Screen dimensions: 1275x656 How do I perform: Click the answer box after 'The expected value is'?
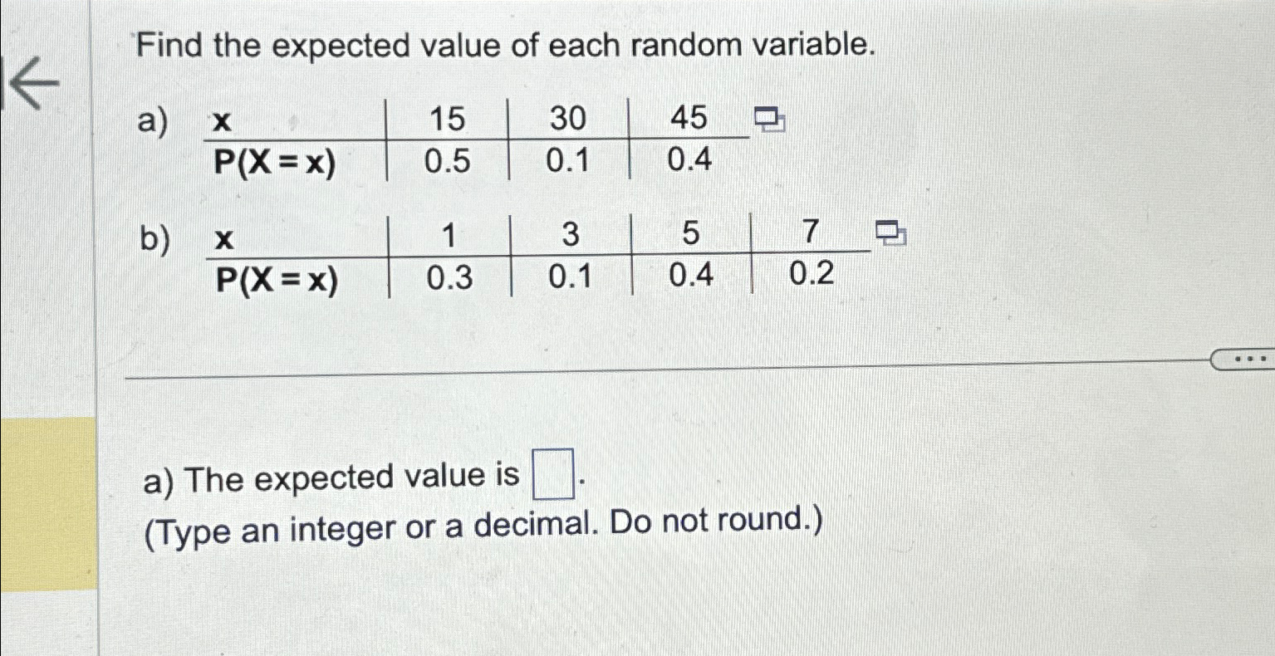[x=552, y=473]
